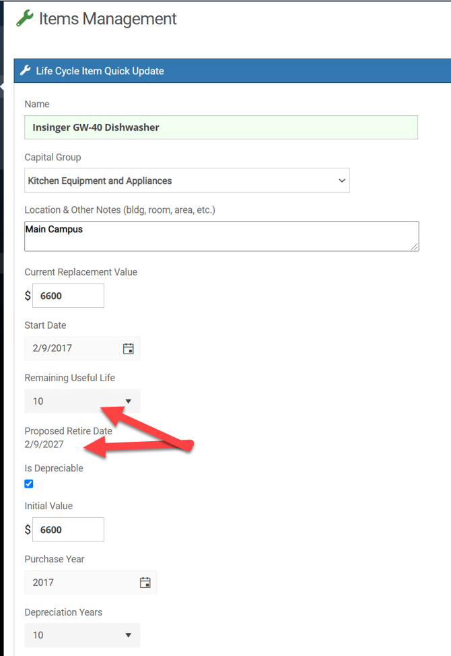This screenshot has height=656, width=451.
Task: Open the Purchase Year calendar picker icon
Action: (x=145, y=583)
